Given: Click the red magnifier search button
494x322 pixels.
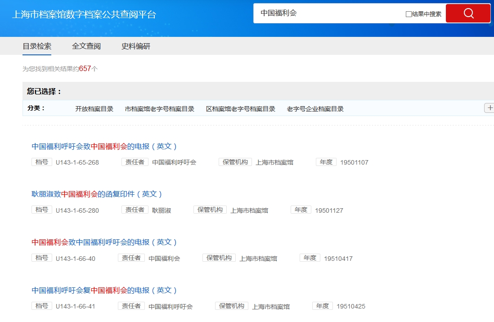Looking at the screenshot, I should 468,13.
